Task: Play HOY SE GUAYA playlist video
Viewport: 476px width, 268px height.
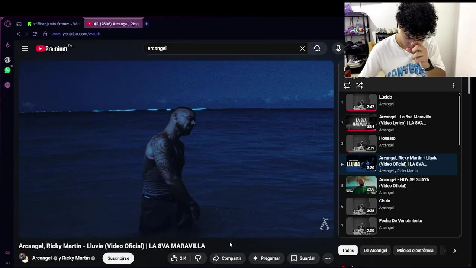Action: click(398, 186)
